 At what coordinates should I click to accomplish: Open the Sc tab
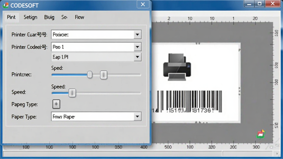click(64, 17)
